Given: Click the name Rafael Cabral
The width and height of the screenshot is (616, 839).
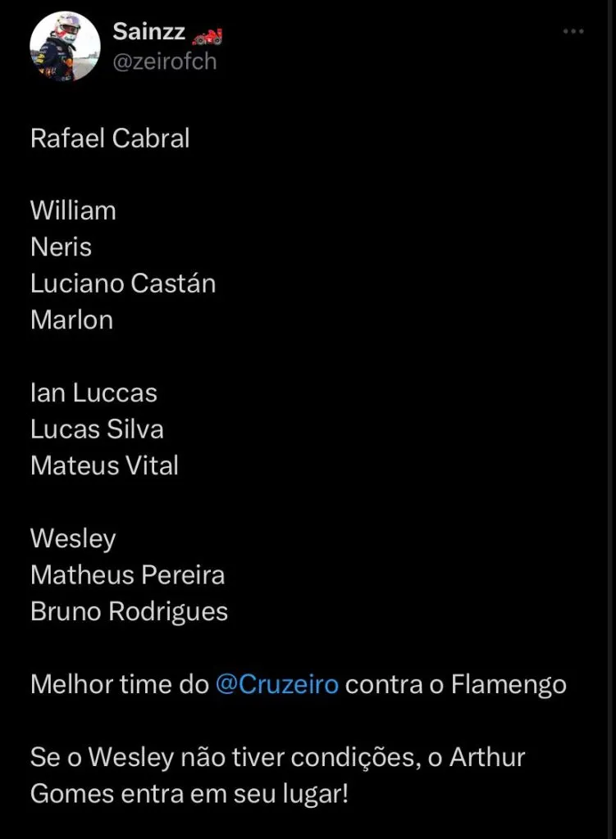Looking at the screenshot, I should click(x=110, y=138).
